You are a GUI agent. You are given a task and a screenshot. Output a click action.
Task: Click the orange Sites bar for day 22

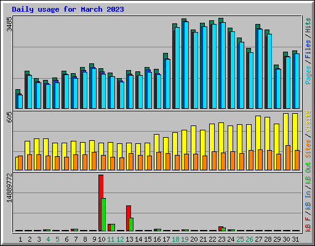[214, 161]
